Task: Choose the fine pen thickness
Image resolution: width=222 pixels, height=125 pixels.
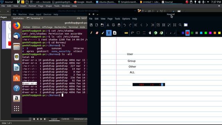Action: (166, 33)
